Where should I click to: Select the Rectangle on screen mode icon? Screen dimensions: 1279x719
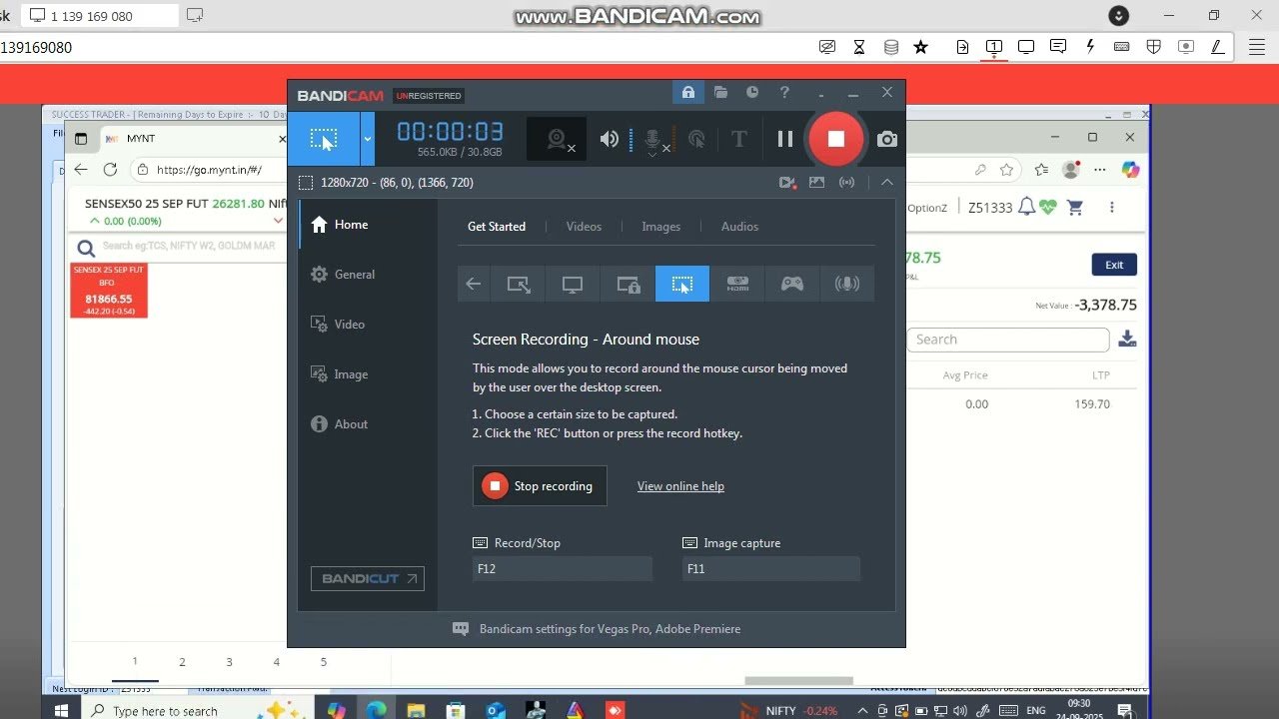click(519, 284)
